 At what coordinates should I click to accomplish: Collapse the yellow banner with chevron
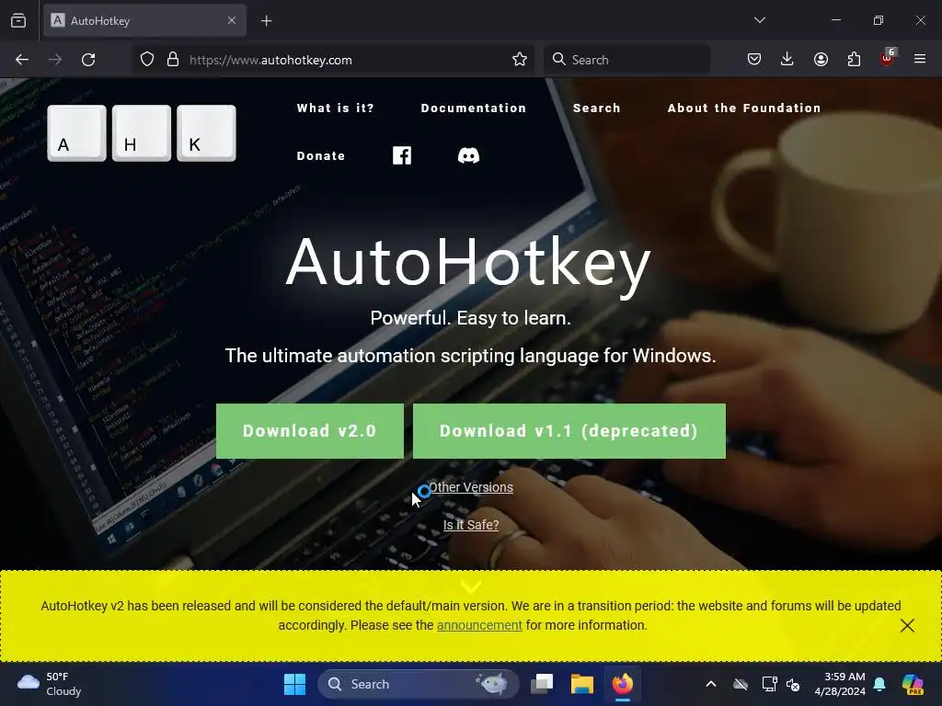pos(471,586)
